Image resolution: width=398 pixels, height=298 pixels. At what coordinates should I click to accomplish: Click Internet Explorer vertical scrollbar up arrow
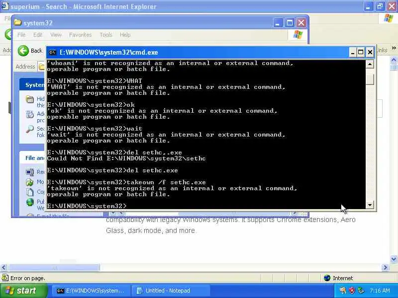[394, 60]
